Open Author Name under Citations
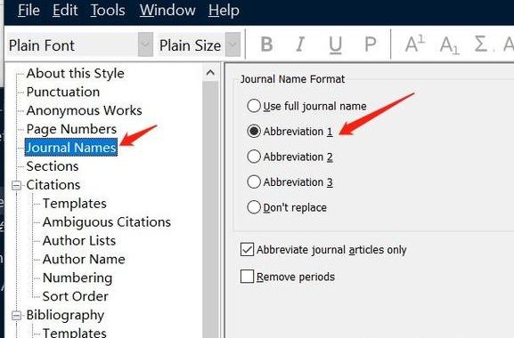 point(84,259)
